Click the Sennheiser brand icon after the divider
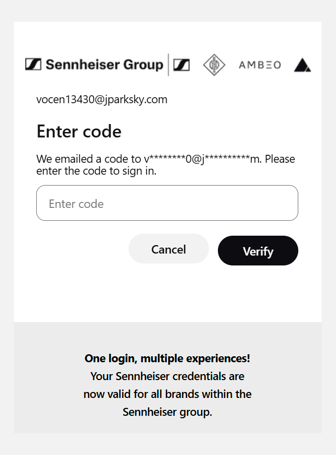 click(x=181, y=65)
